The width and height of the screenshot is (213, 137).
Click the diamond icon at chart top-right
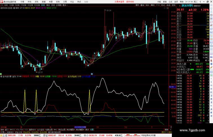point(165,8)
